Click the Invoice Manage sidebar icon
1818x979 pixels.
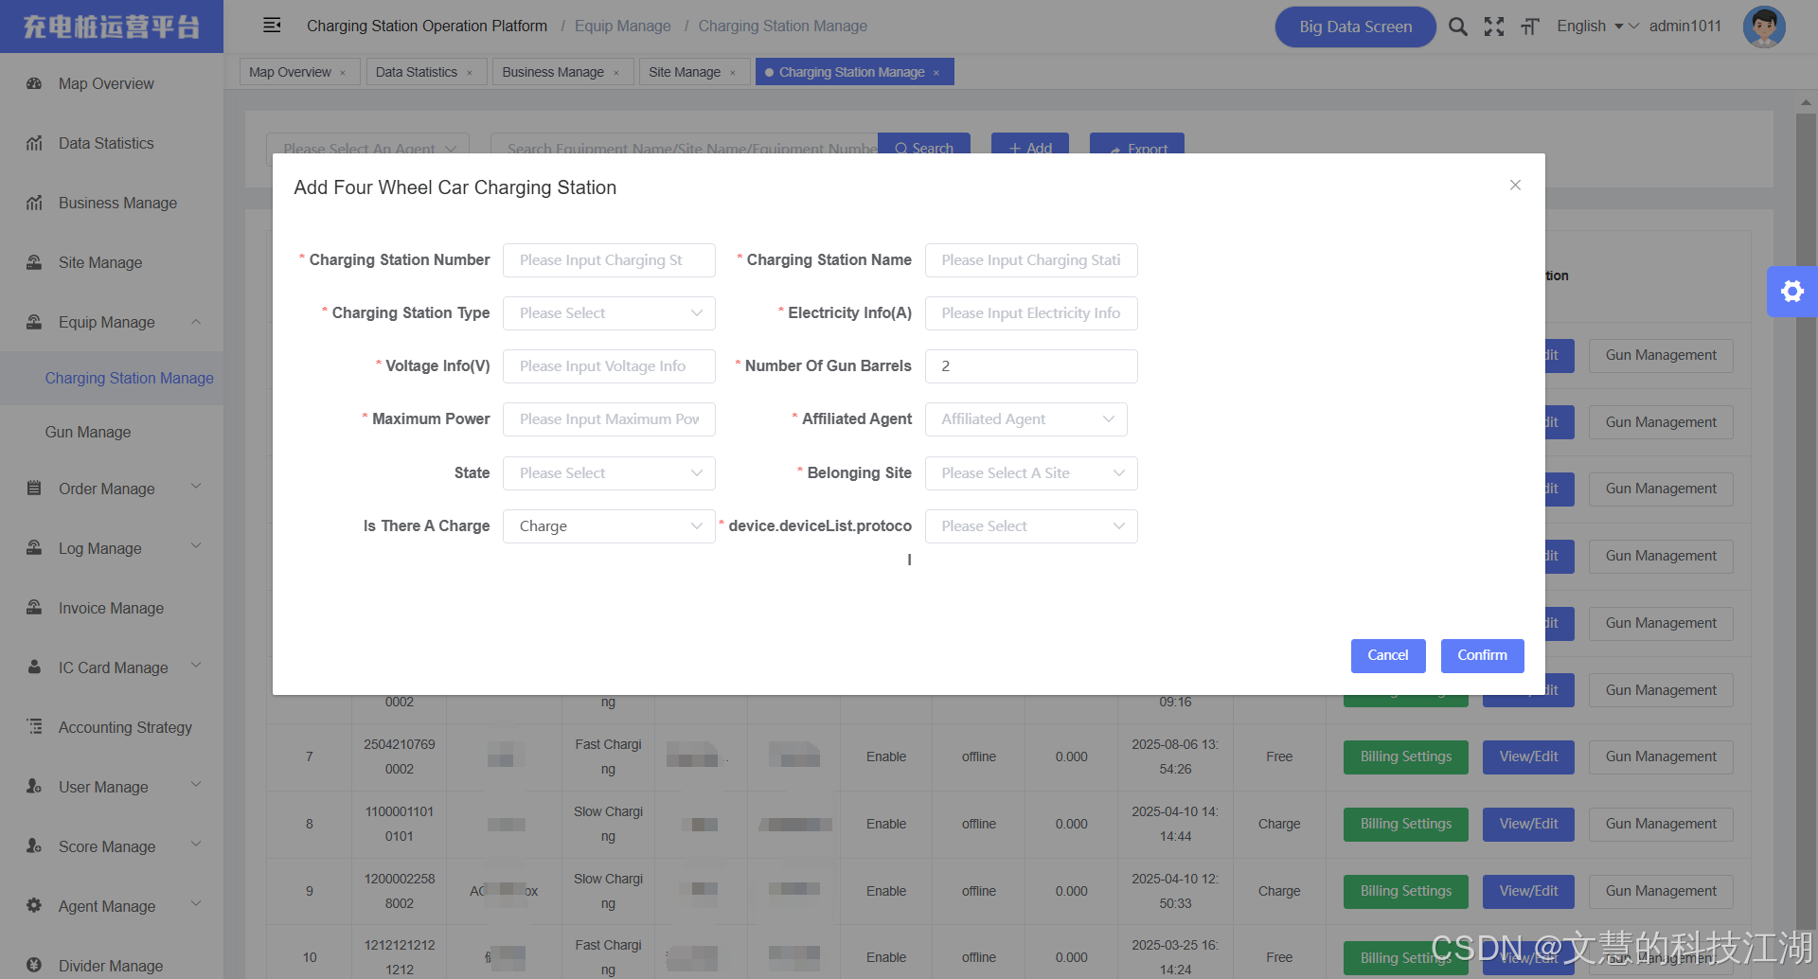tap(34, 608)
